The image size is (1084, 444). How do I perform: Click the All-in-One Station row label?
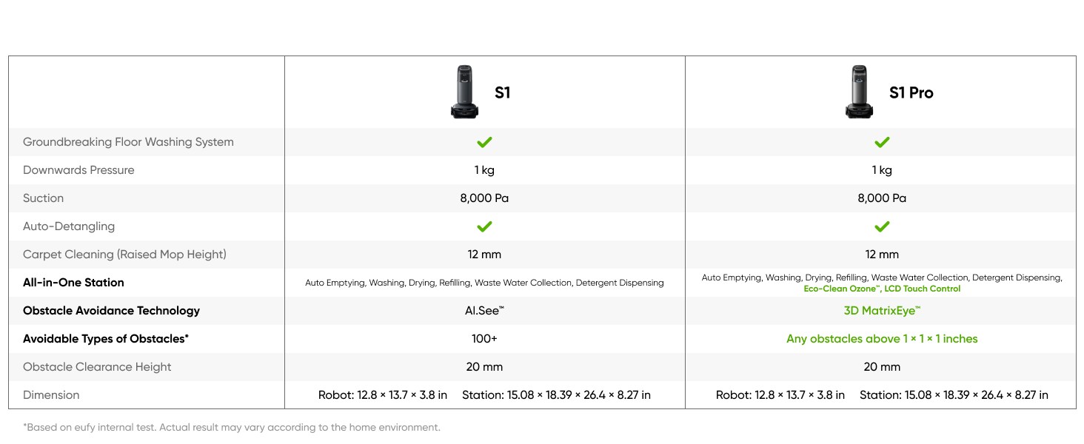[73, 283]
